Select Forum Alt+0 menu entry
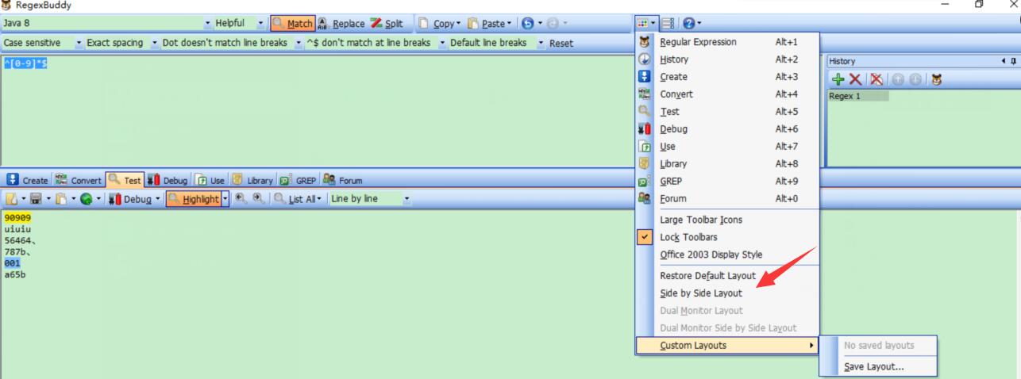Viewport: 1021px width, 379px height. coord(726,199)
